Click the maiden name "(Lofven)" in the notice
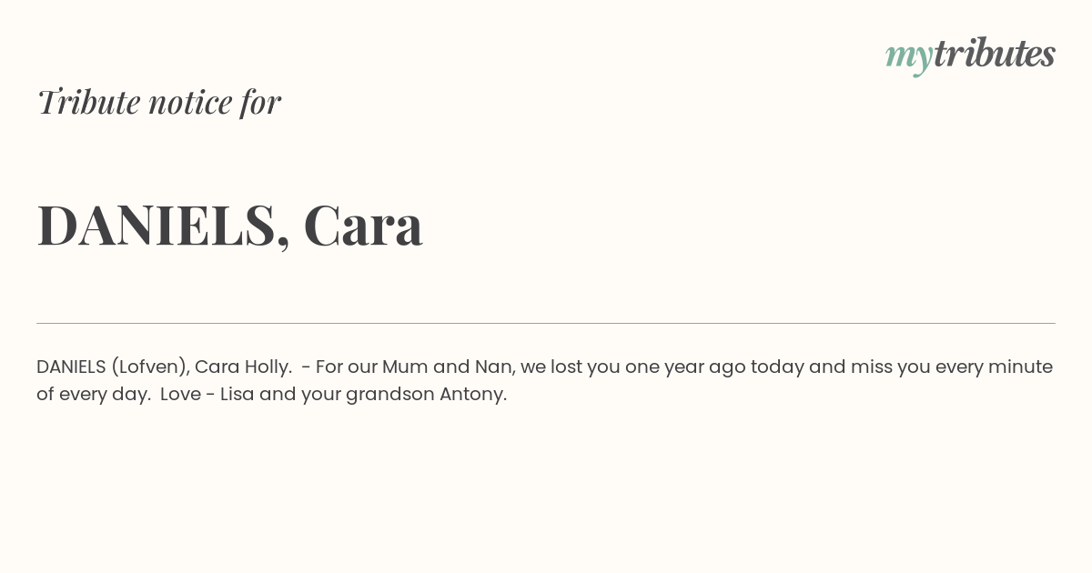The width and height of the screenshot is (1092, 573). click(x=150, y=367)
